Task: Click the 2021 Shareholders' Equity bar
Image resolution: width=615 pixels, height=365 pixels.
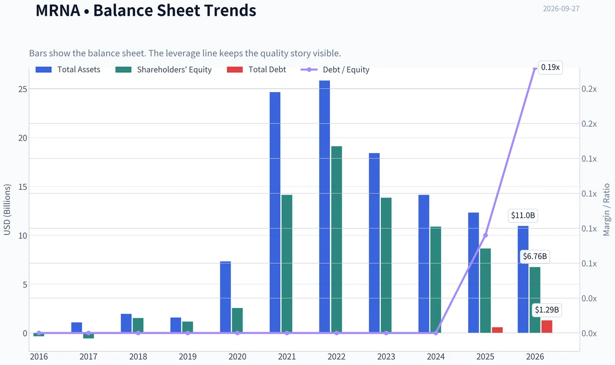Action: coord(286,264)
